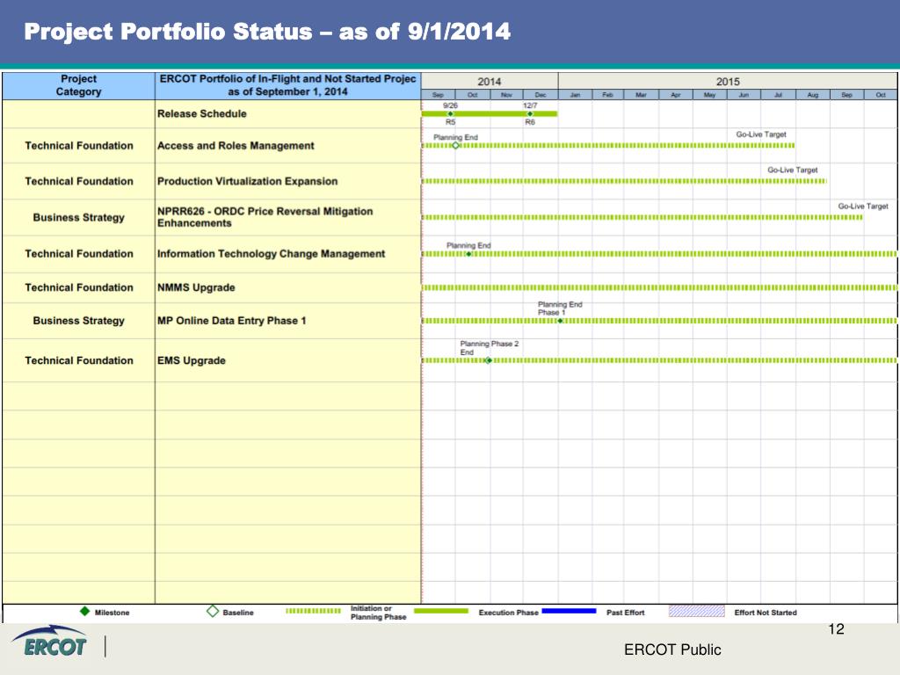Click the Aug month header
Viewport: 900px width, 675px height.
pos(813,95)
